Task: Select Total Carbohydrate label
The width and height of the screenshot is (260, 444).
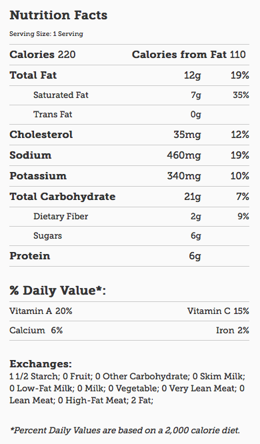Action: 63,197
